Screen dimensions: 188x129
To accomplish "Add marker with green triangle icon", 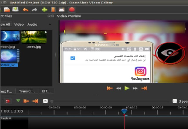I will 18,101.
